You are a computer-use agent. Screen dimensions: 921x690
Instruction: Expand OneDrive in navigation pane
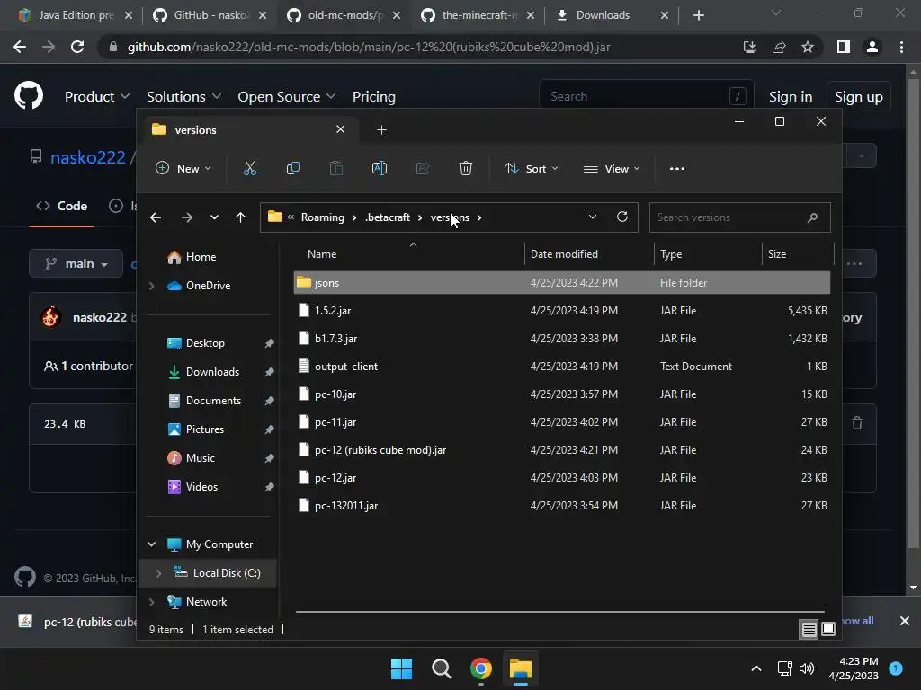(151, 286)
